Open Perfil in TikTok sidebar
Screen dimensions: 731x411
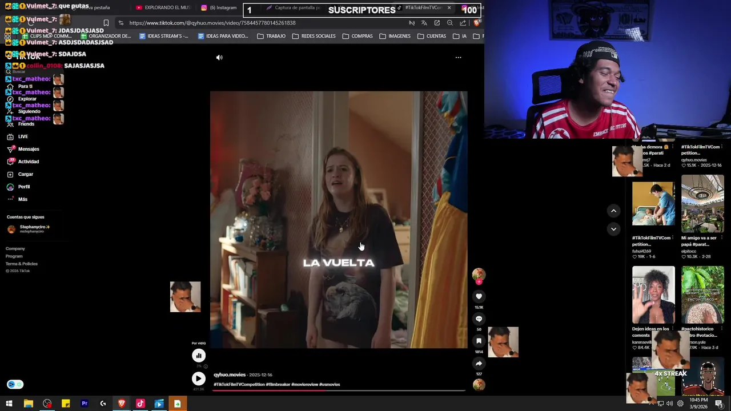18,187
